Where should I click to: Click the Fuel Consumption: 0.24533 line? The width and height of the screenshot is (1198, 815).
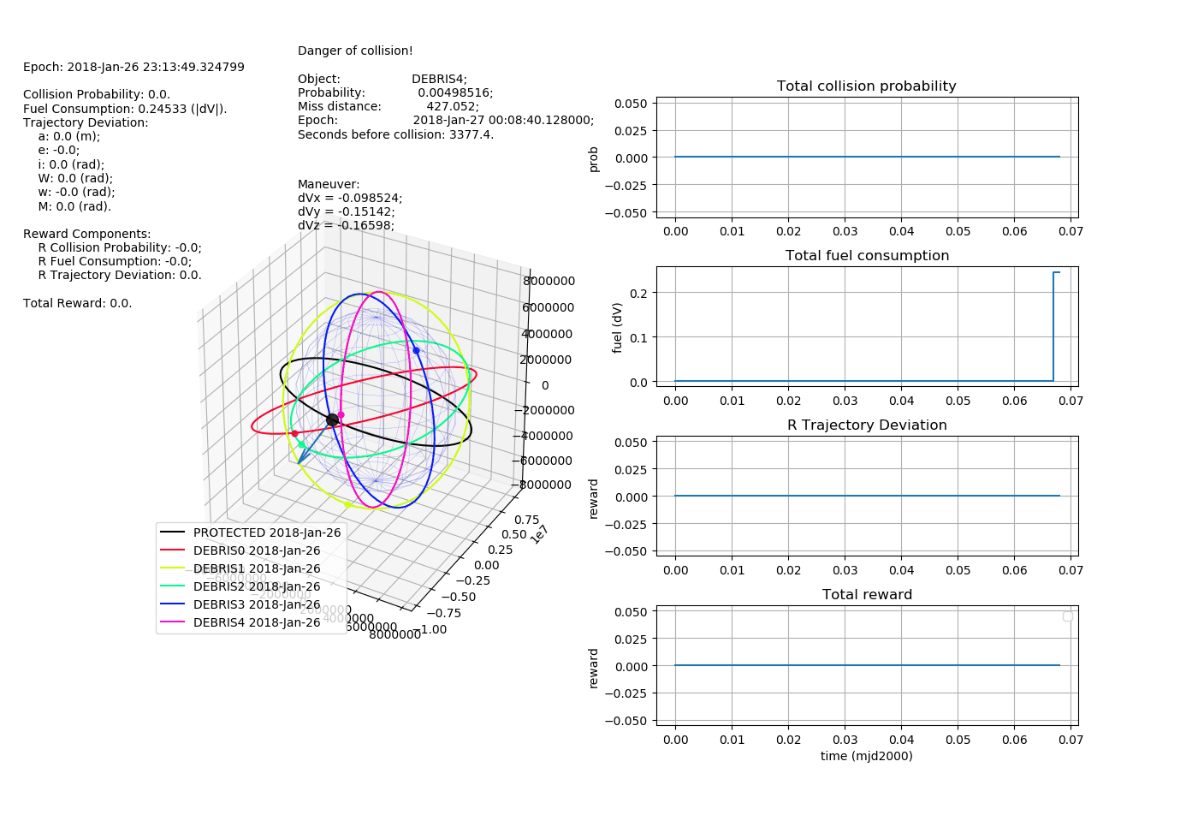point(125,109)
